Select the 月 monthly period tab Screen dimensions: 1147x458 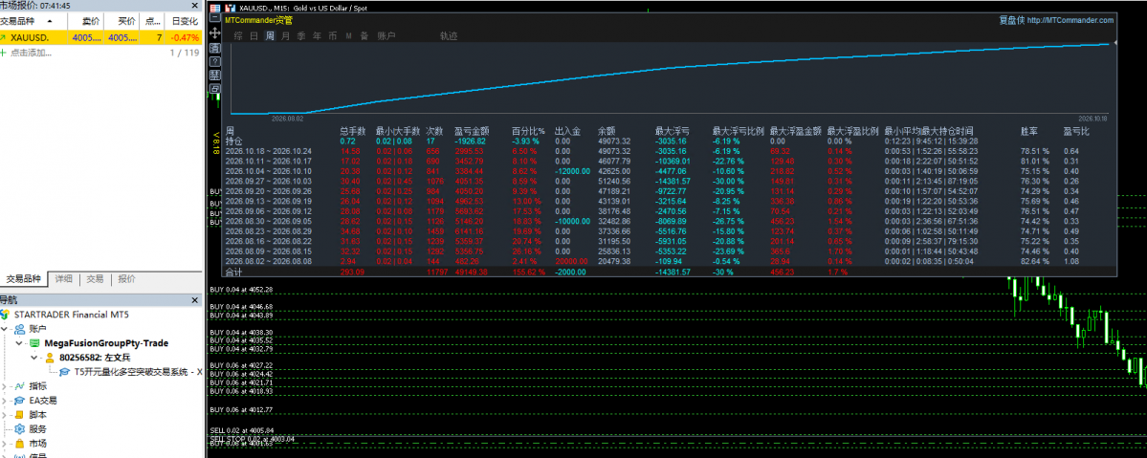(x=285, y=35)
